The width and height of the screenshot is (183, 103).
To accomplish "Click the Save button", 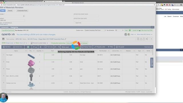I will pyautogui.click(x=3, y=11).
